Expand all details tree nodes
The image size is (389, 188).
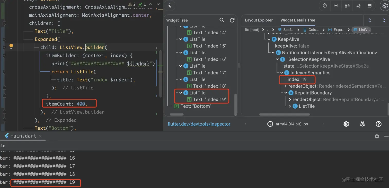tap(370, 20)
